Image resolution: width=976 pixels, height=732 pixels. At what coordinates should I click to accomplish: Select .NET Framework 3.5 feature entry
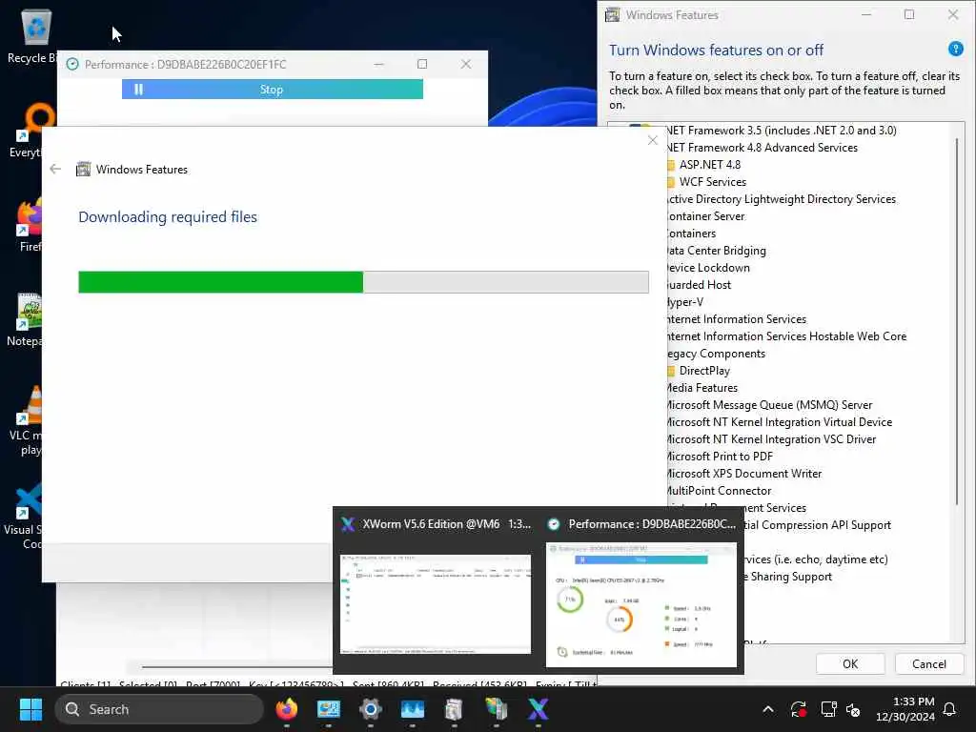pos(781,130)
